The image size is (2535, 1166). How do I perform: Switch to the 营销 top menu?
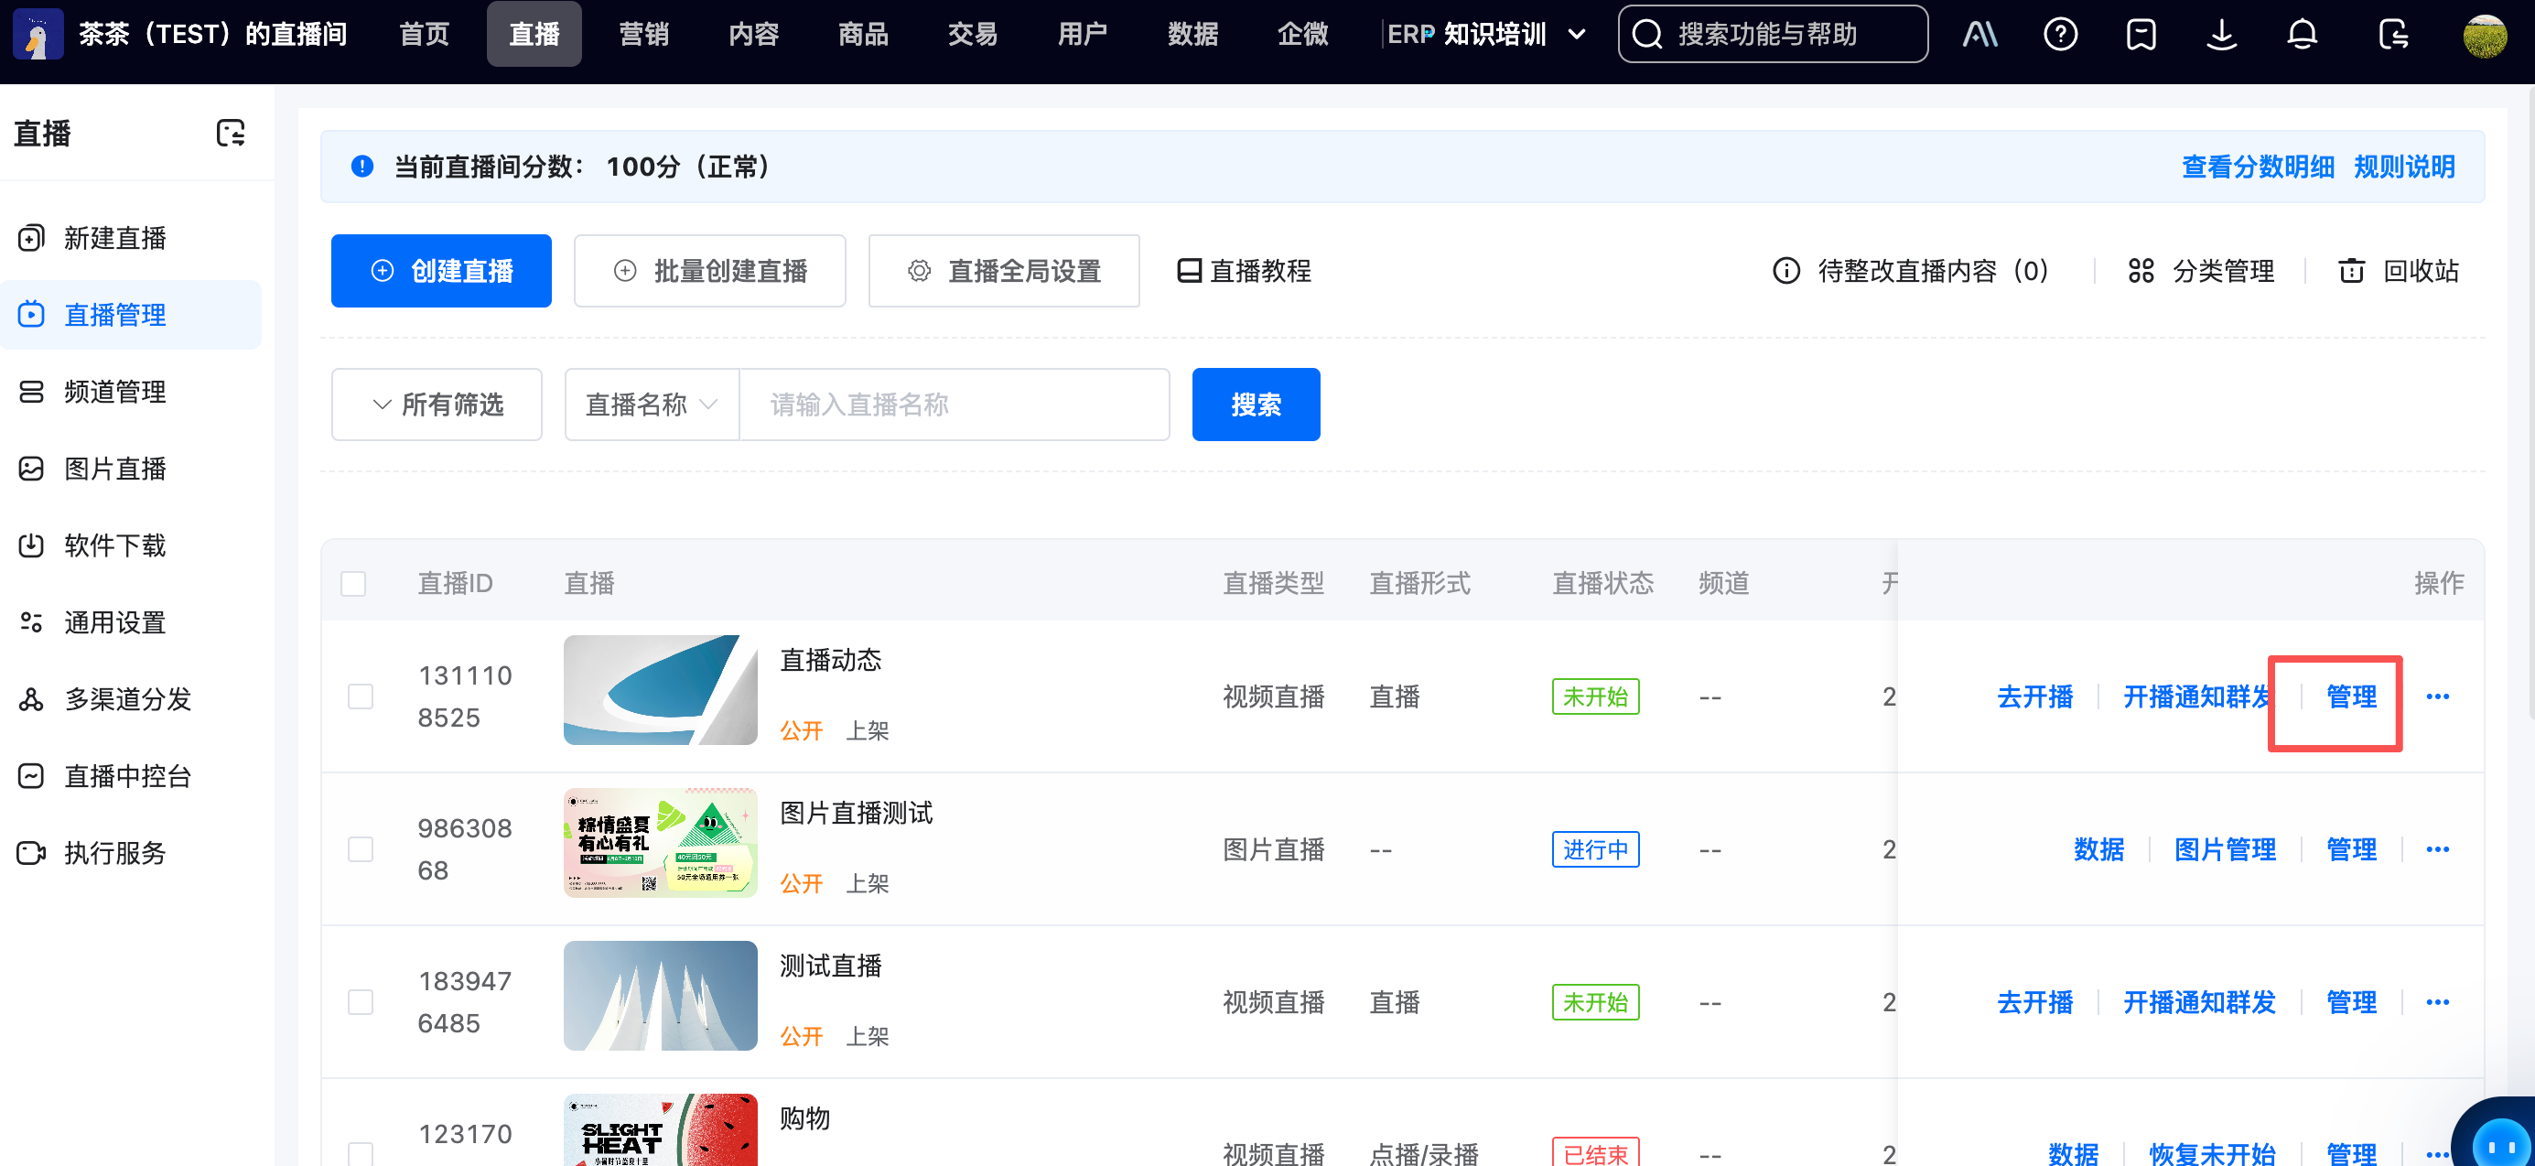point(643,35)
